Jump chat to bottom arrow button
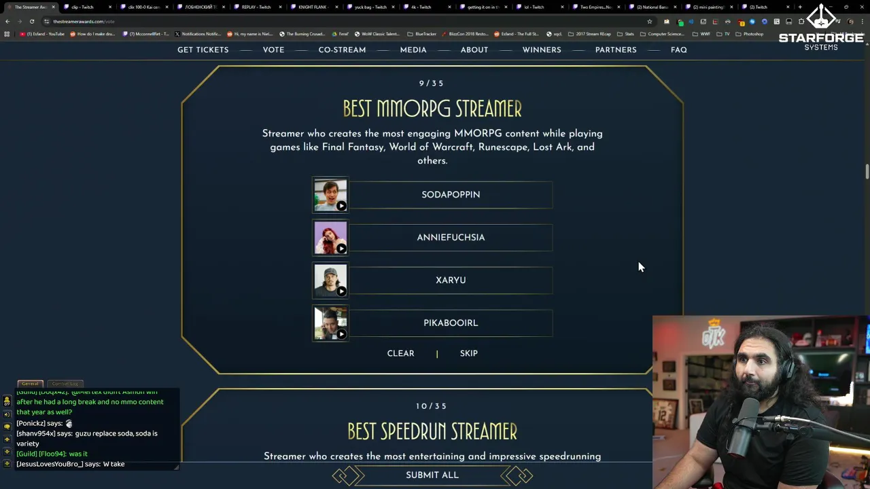 [7, 464]
